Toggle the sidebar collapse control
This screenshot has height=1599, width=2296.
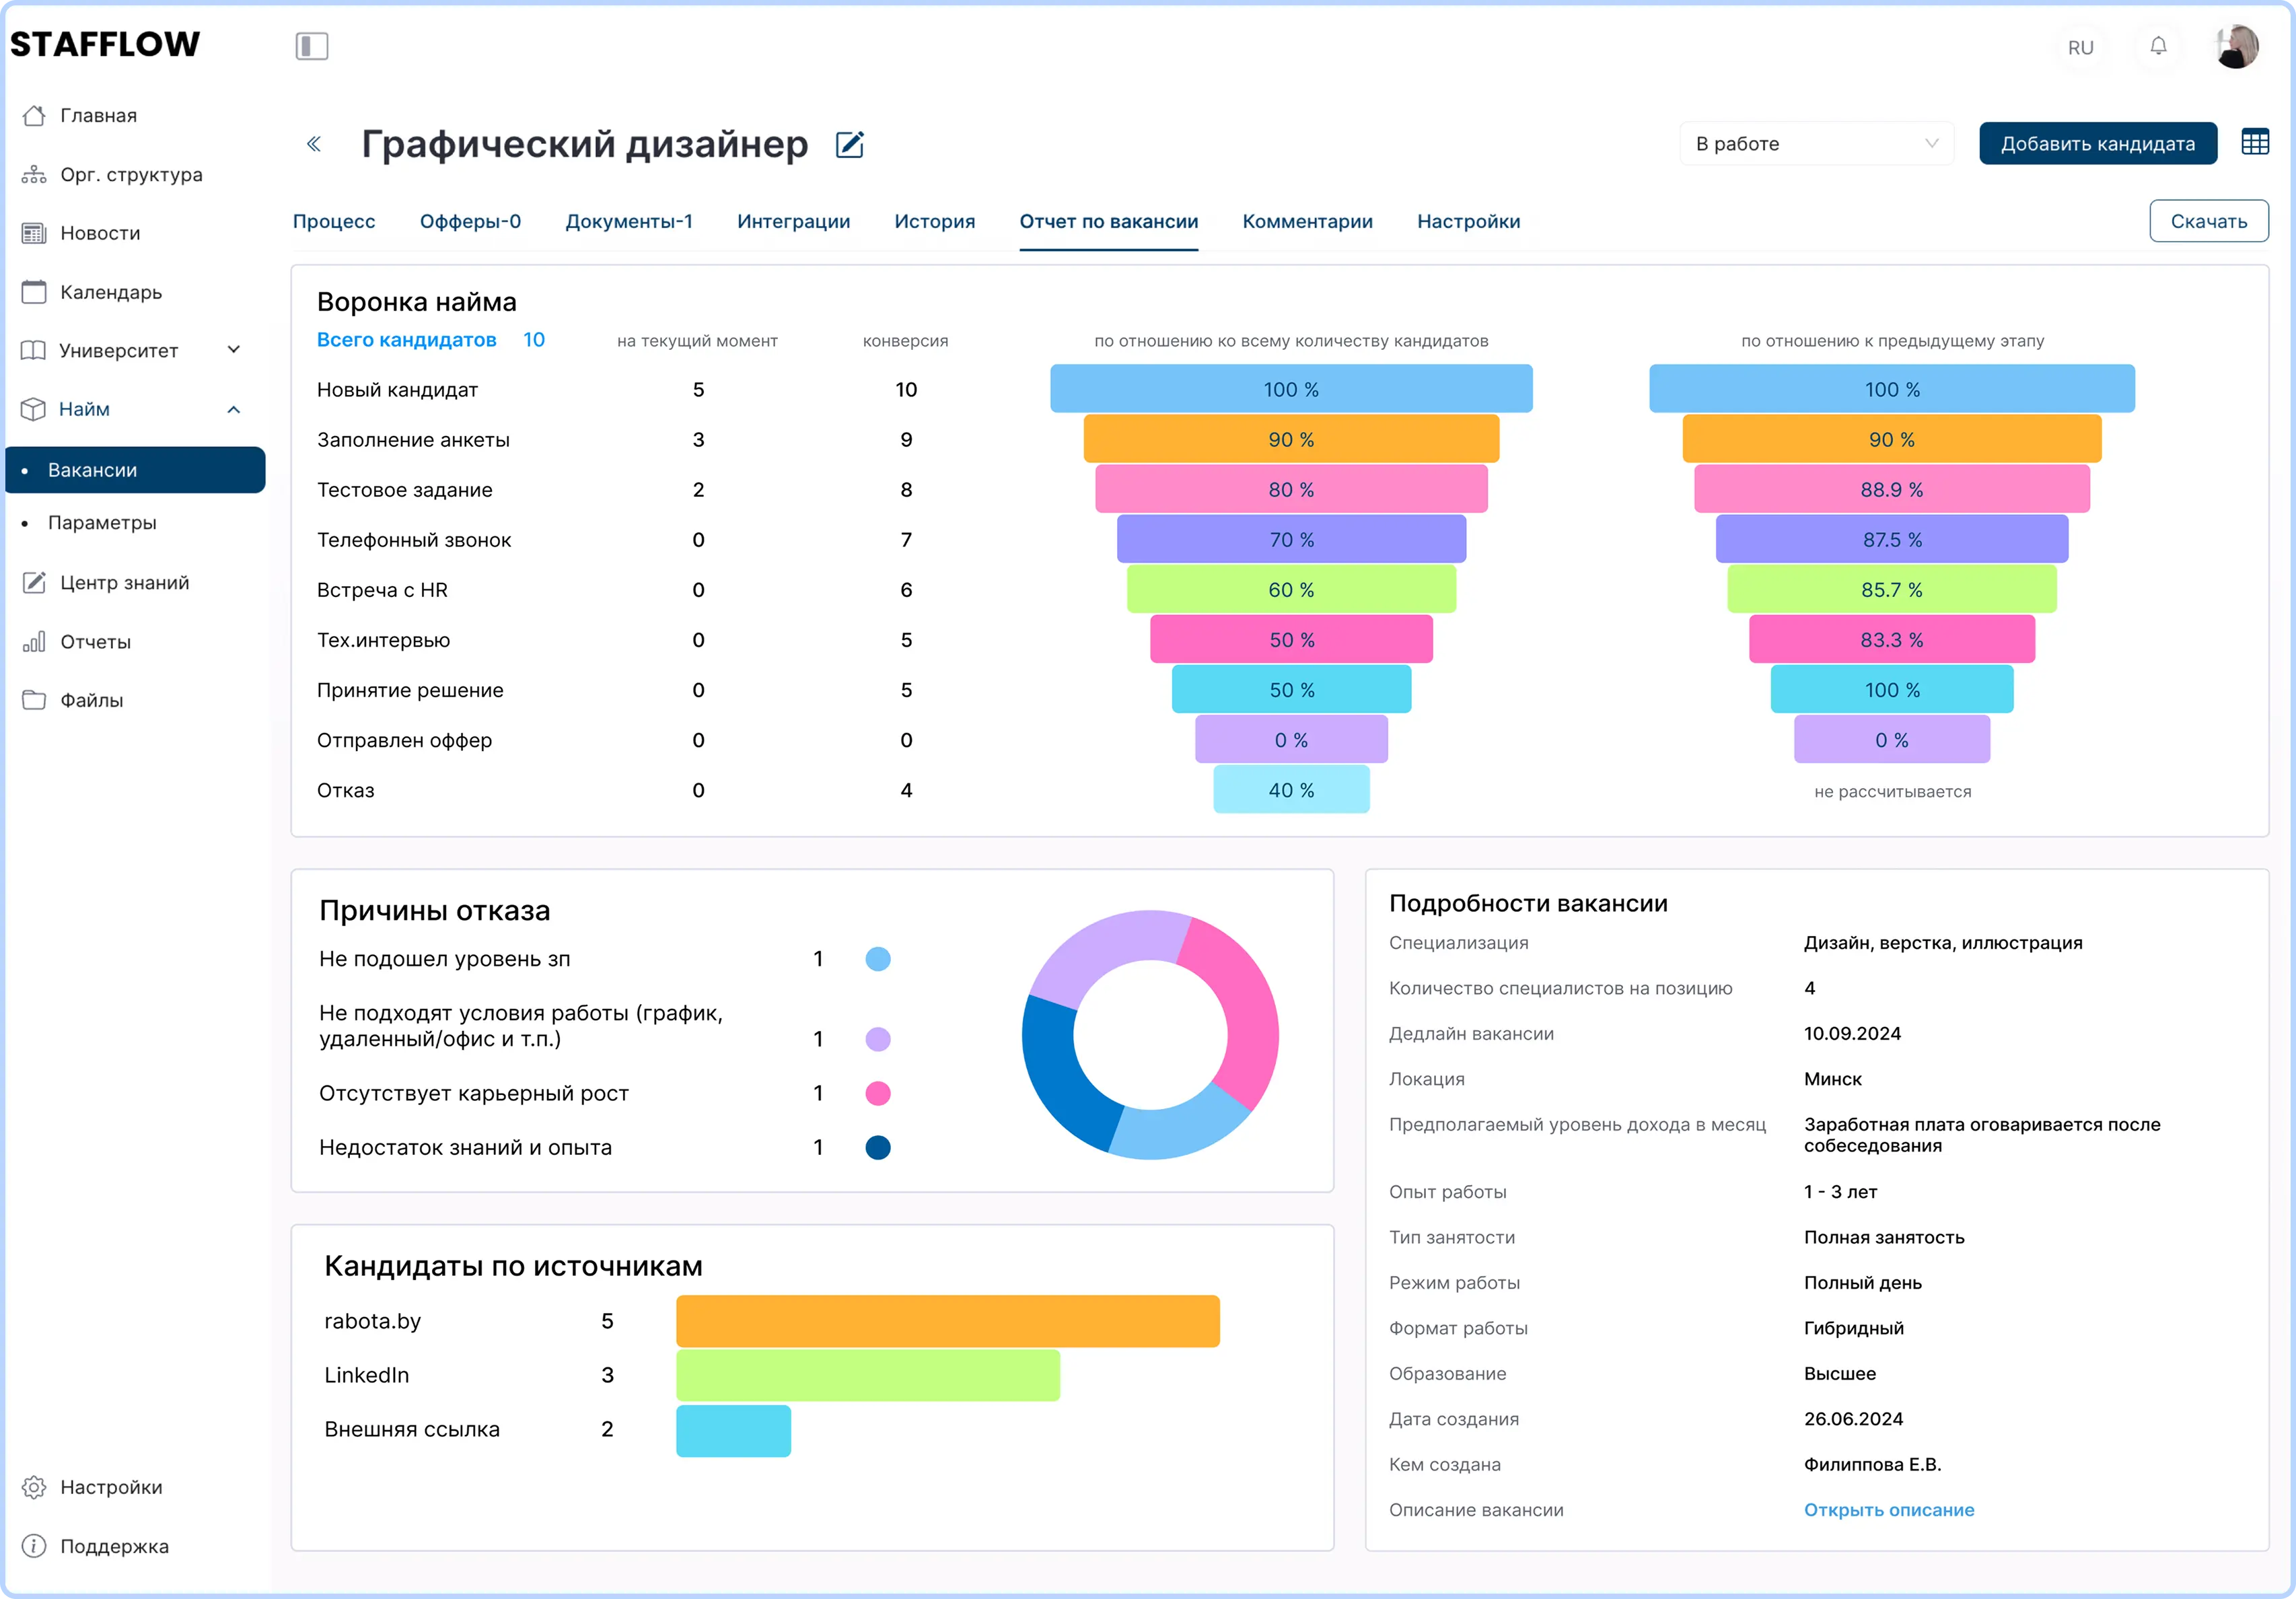(x=312, y=46)
